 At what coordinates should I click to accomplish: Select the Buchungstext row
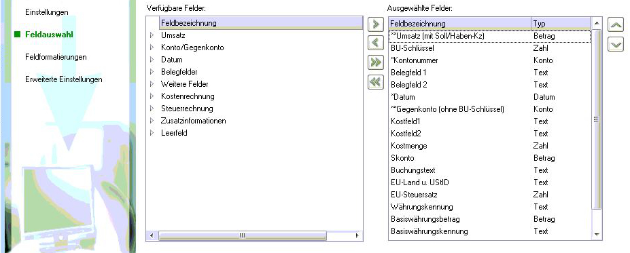click(490, 170)
